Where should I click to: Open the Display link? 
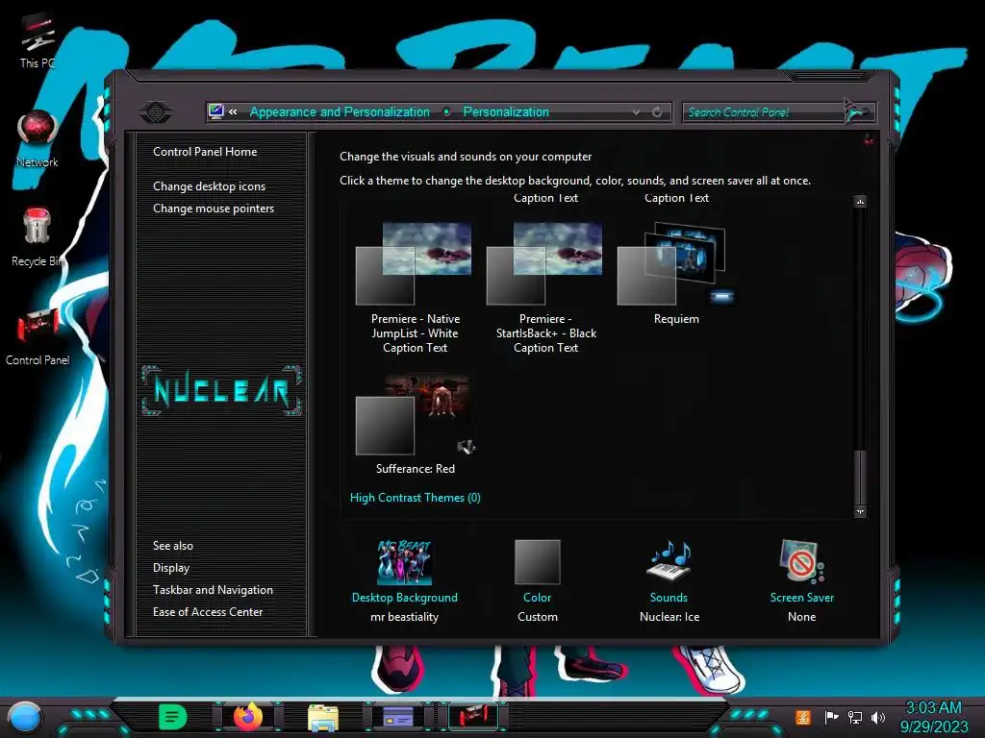point(171,567)
